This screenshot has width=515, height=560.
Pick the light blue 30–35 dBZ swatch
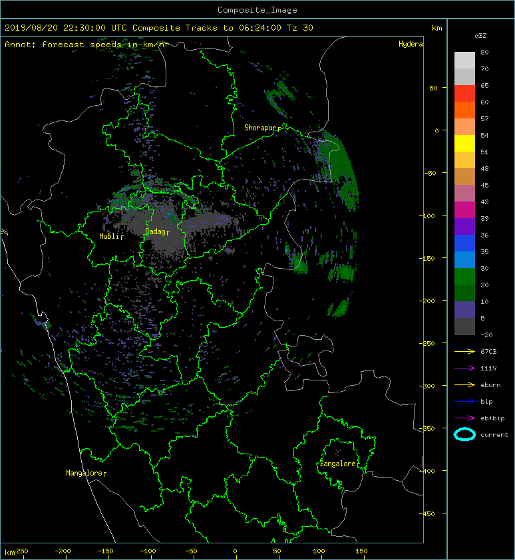464,259
